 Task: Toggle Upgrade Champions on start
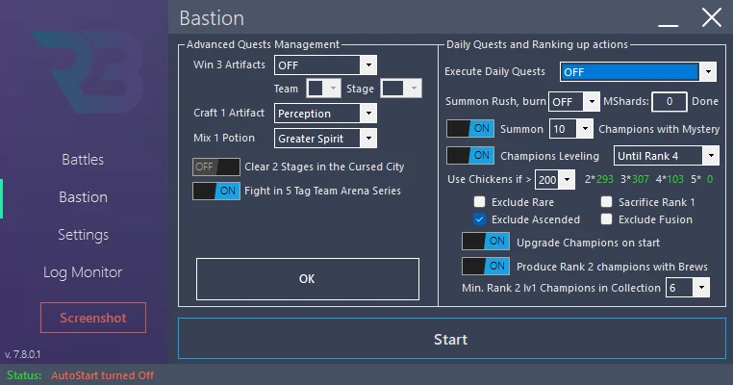485,242
